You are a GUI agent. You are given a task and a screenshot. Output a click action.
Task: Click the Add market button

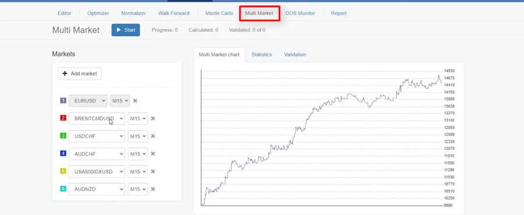coord(80,74)
